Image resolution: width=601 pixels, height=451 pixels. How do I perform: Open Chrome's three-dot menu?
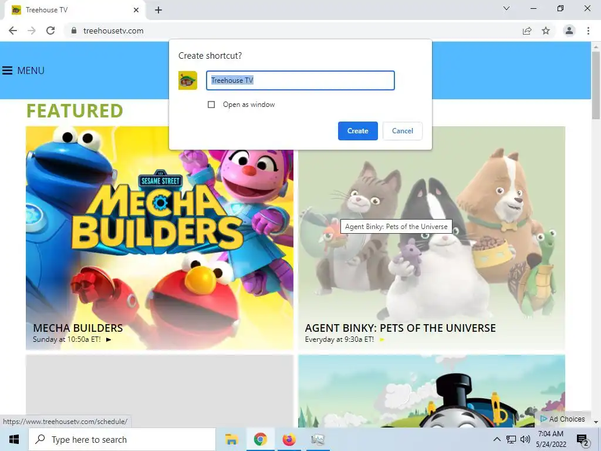[588, 31]
